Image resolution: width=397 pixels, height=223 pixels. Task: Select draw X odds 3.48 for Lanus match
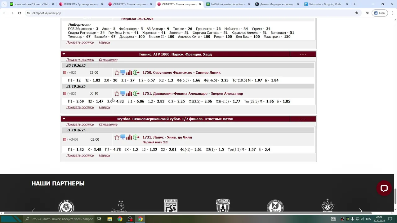point(97,150)
